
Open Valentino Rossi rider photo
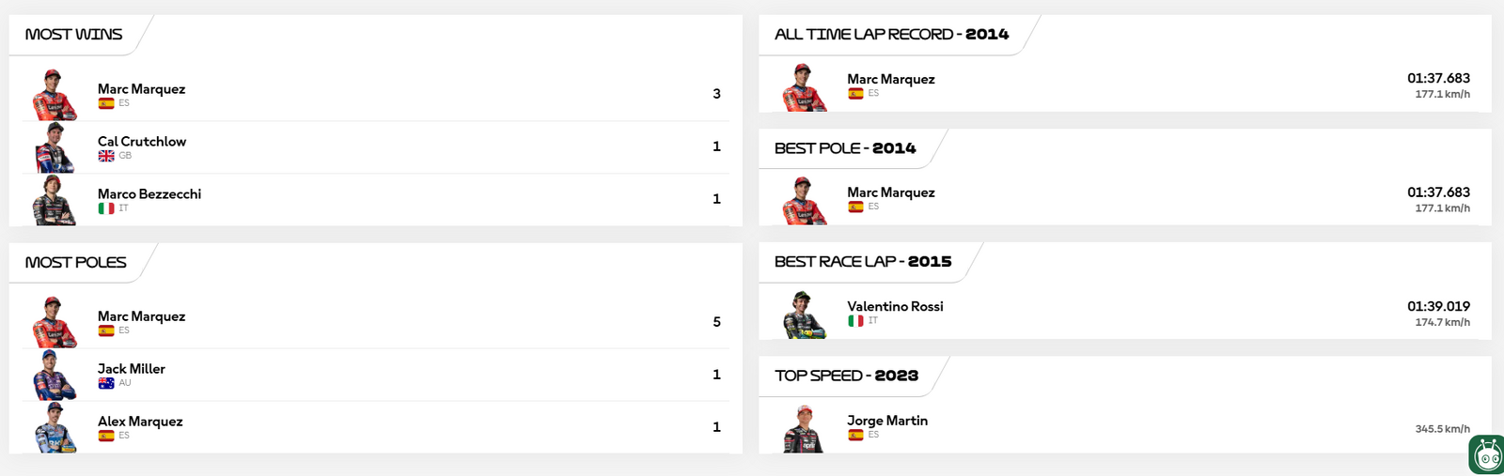[805, 315]
